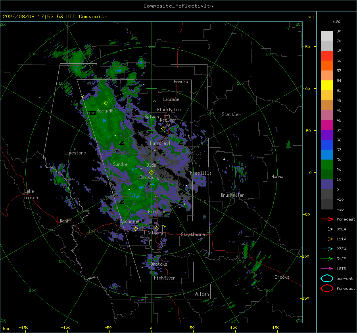The height and width of the screenshot is (333, 357).
Task: Select the Sylvan label
Action: point(152,117)
